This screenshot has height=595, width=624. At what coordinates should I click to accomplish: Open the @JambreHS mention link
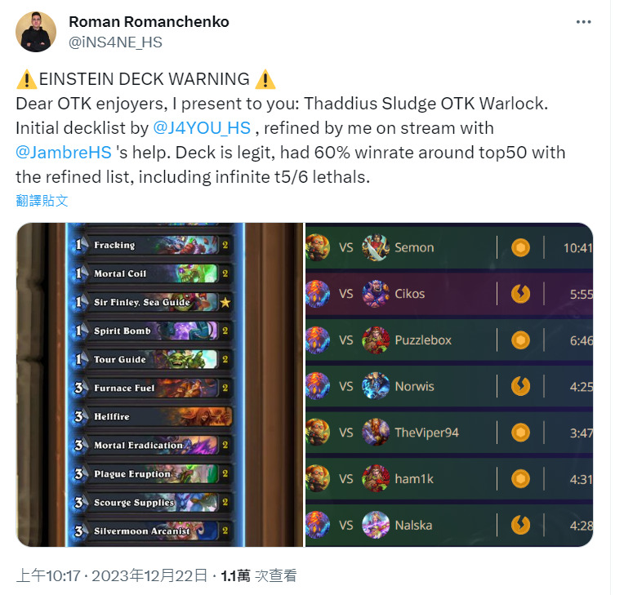64,153
